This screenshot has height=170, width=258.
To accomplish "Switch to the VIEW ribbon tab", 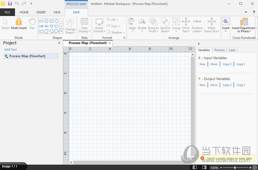I will coord(57,12).
